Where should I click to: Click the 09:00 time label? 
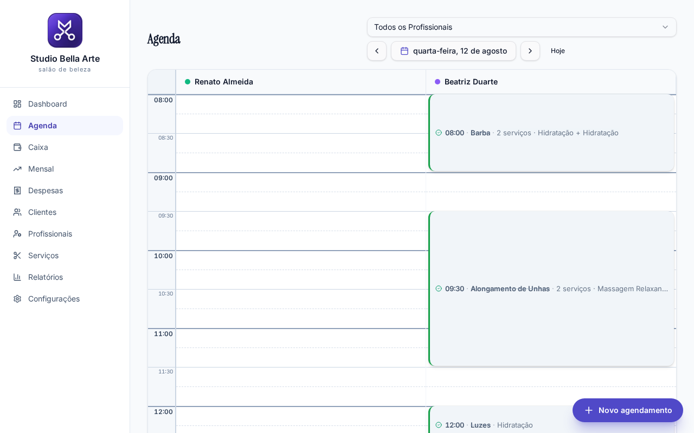[163, 178]
